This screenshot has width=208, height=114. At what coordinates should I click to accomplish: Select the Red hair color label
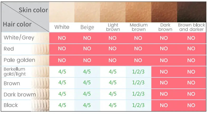click(9, 49)
